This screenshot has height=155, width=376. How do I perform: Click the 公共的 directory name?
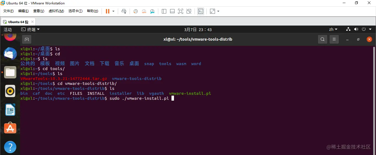[x=28, y=63]
